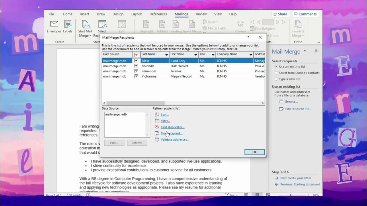Click the zoom slider handle
367x206 pixels.
[x=290, y=195]
